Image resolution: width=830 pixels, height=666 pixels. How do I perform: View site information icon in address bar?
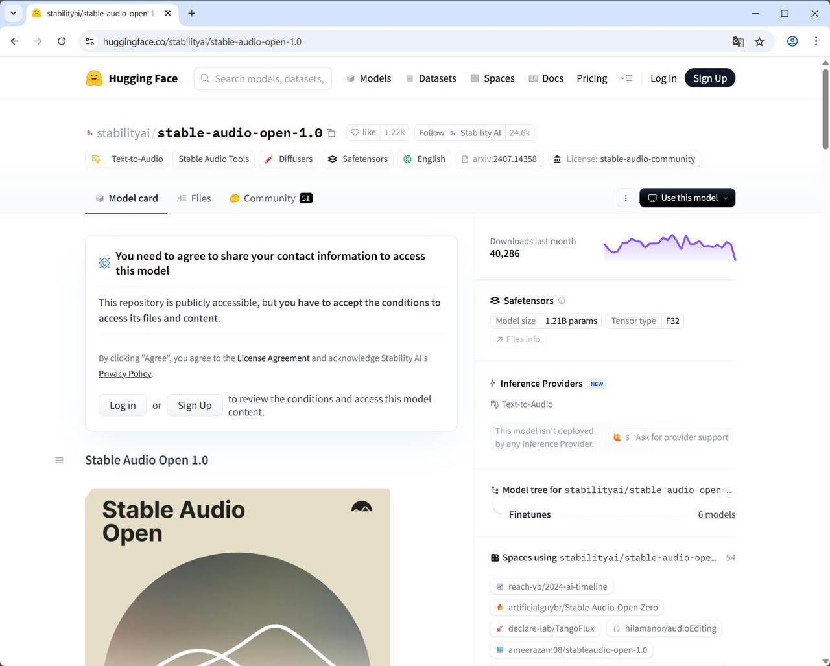pos(90,41)
